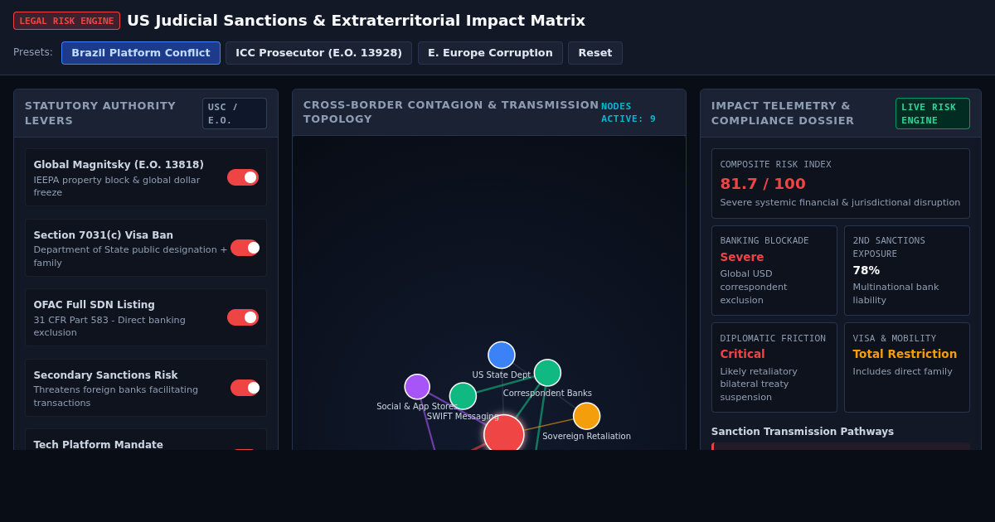Click the Tech Platform Mandate lever title
Viewport: 995px width, 522px height.
pos(99,445)
